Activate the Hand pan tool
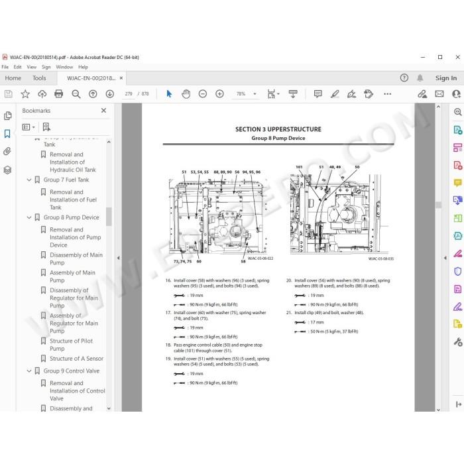Viewport: 464px width, 464px height. pos(186,94)
